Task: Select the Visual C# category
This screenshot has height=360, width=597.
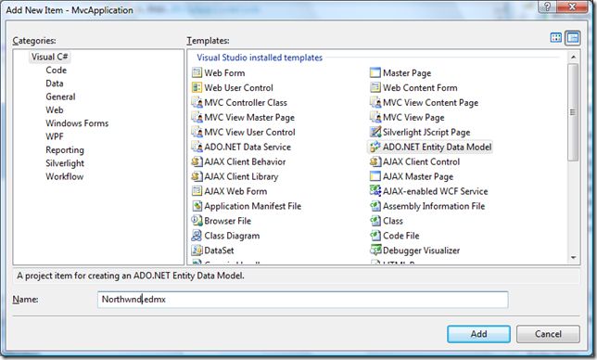Action: pos(49,57)
